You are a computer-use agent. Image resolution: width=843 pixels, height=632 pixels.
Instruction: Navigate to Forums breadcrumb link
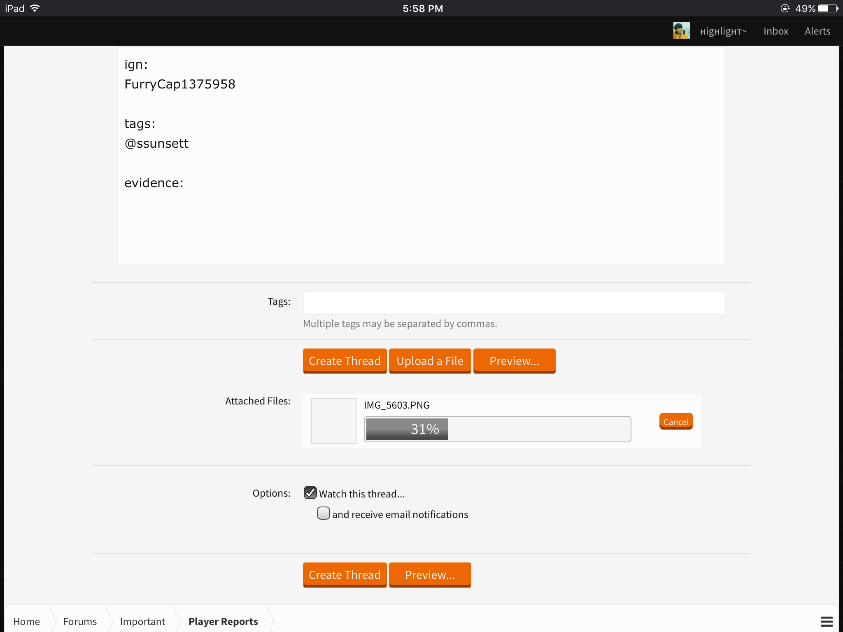click(x=80, y=621)
